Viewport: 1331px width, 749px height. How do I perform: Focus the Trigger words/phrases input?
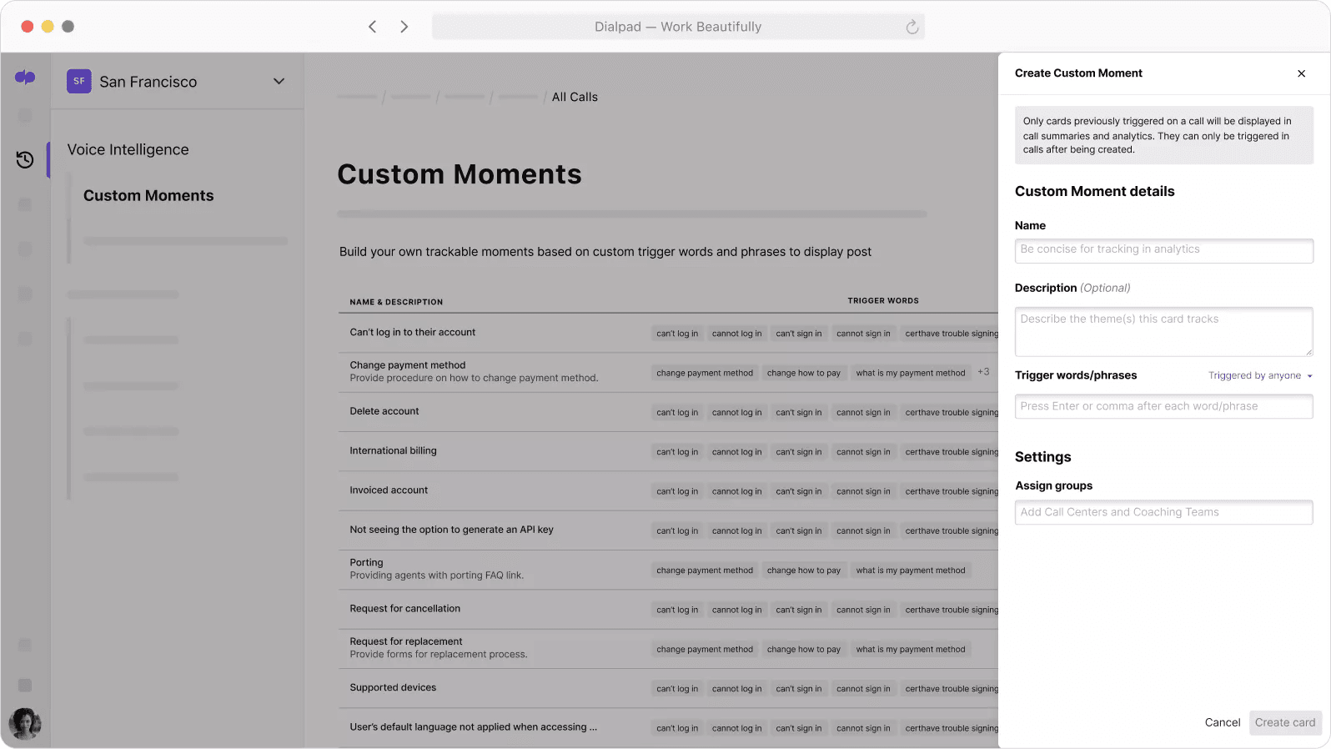coord(1163,406)
